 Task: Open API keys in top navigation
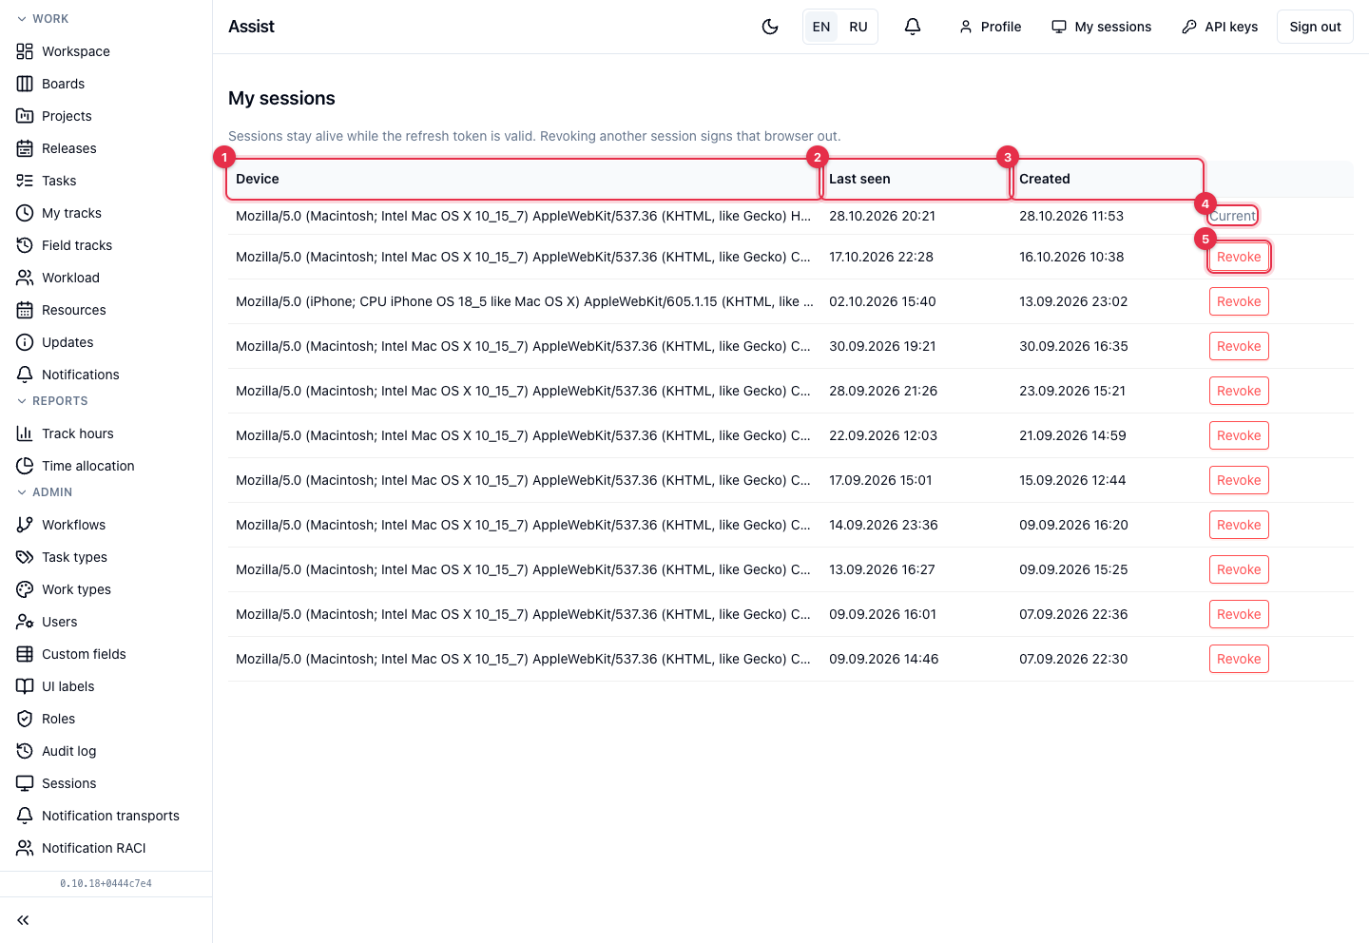[x=1220, y=27]
